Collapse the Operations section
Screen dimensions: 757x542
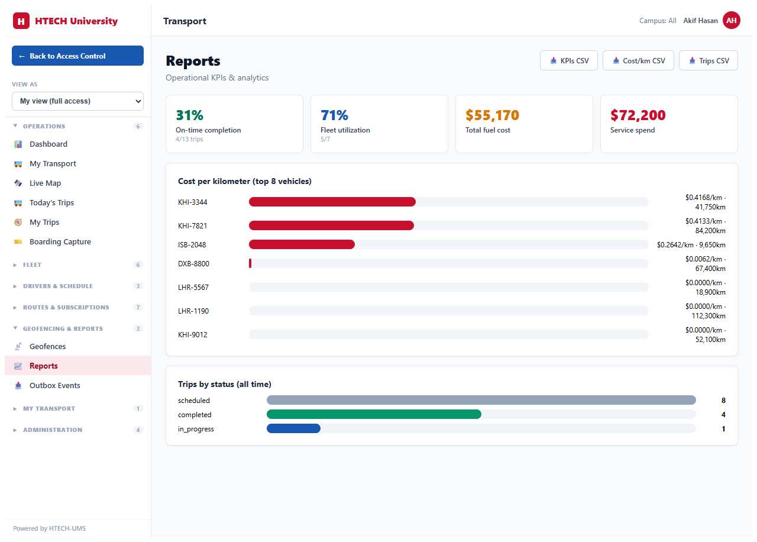tap(77, 127)
